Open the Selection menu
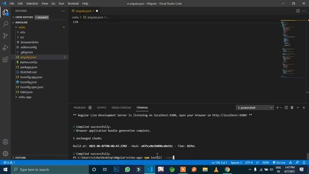This screenshot has height=174, width=309. [x=32, y=3]
